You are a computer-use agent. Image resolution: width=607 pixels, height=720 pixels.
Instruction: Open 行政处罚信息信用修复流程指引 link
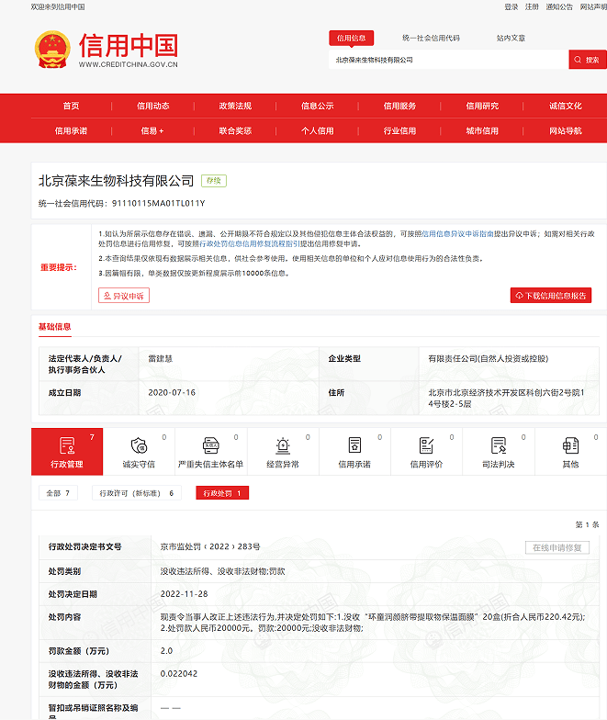tap(250, 244)
